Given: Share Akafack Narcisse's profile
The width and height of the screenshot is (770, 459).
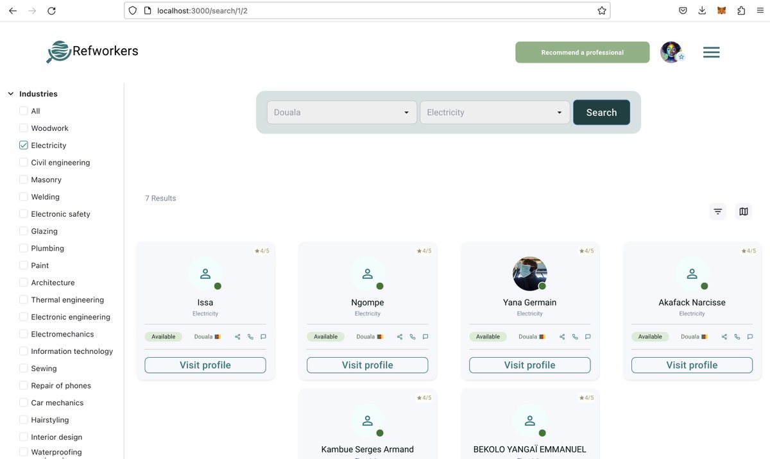Looking at the screenshot, I should 724,337.
